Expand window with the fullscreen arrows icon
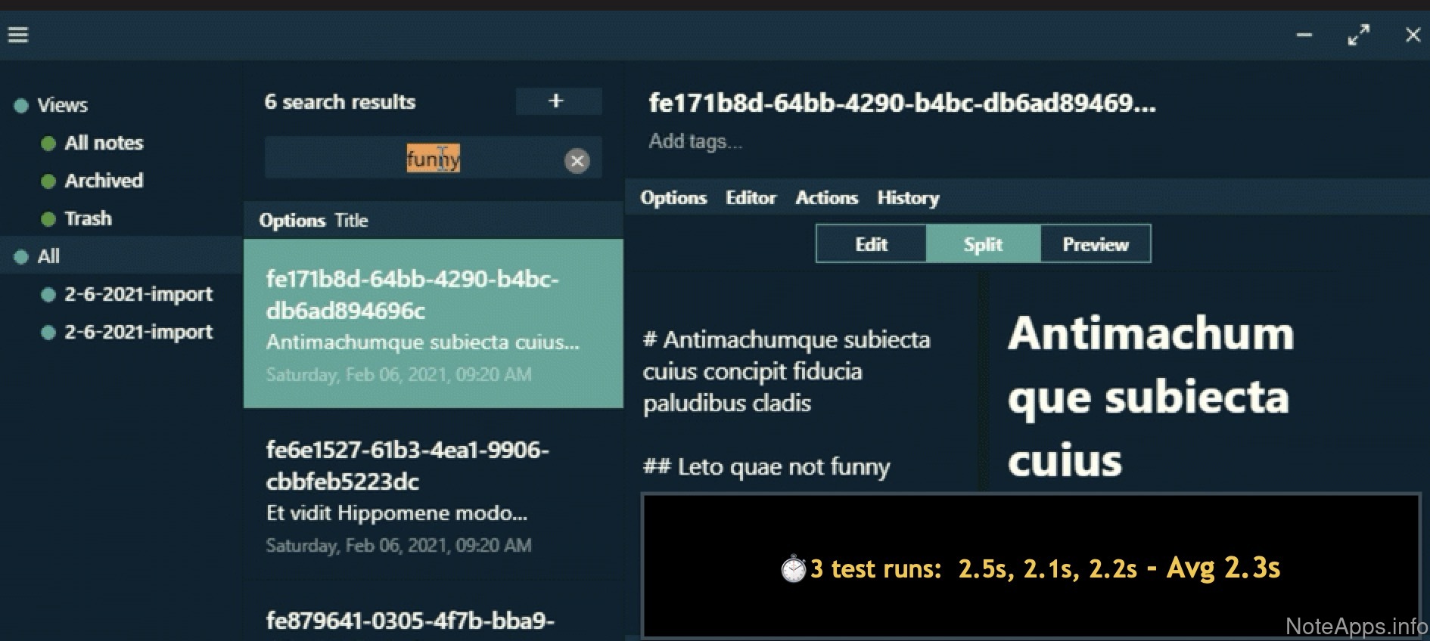Viewport: 1430px width, 641px height. [1358, 35]
